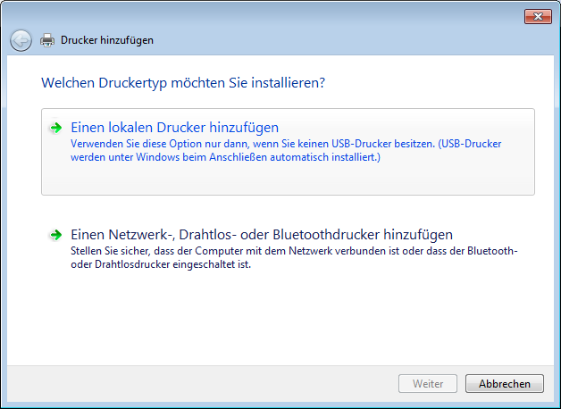Click the "Drucker hinzufügen" title text

(x=107, y=40)
